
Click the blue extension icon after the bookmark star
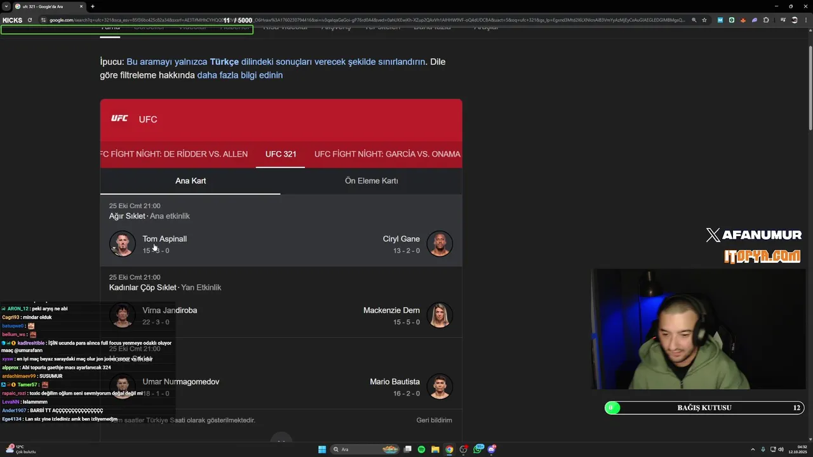720,20
